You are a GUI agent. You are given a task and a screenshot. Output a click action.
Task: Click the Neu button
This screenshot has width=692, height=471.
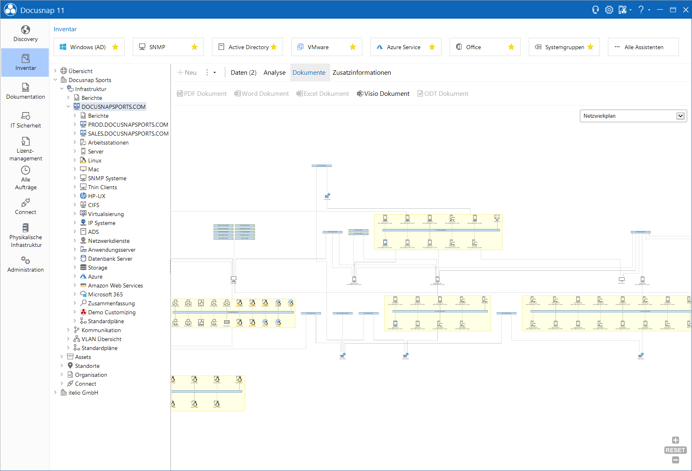coord(187,73)
